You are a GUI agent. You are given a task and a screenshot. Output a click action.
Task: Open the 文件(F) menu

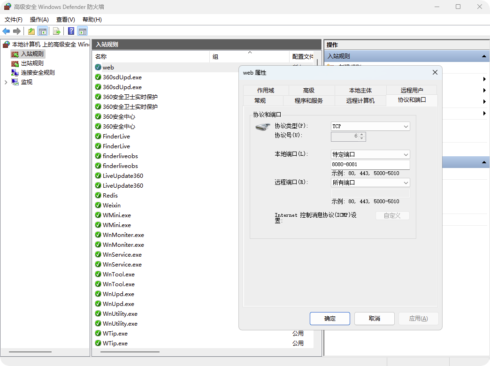click(14, 19)
